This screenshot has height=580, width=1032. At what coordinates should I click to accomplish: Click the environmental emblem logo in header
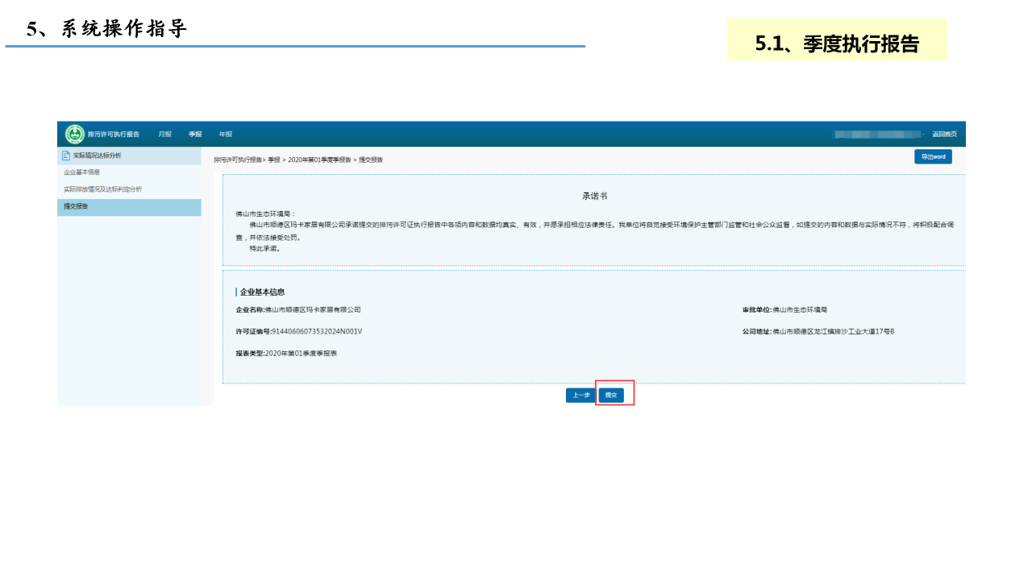click(75, 134)
